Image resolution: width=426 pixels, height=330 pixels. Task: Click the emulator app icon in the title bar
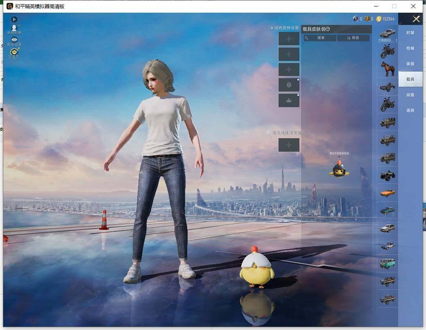pos(9,6)
